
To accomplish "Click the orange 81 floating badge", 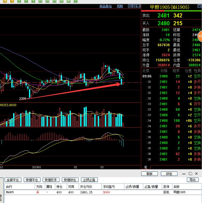I will click(200, 36).
